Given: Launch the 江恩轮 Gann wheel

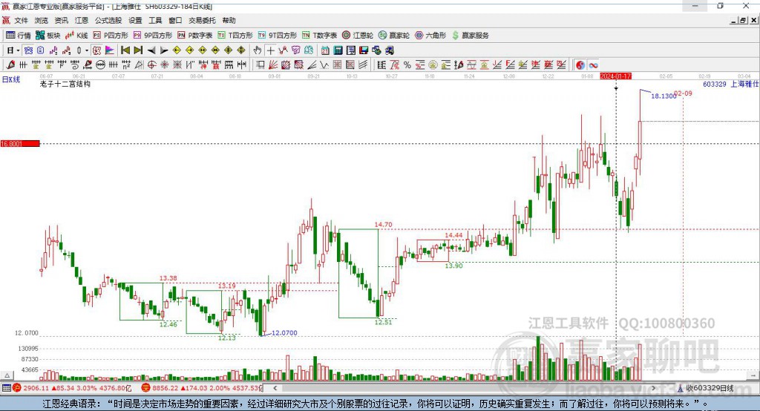Looking at the screenshot, I should (358, 36).
